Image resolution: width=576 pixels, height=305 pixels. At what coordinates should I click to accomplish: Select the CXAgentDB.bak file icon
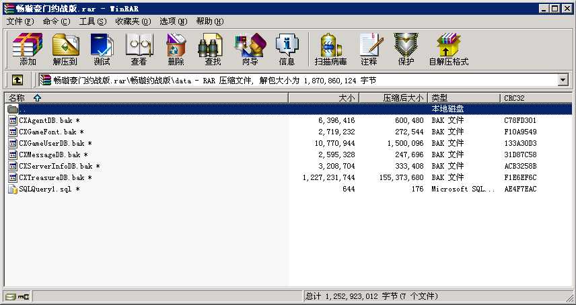pos(13,120)
